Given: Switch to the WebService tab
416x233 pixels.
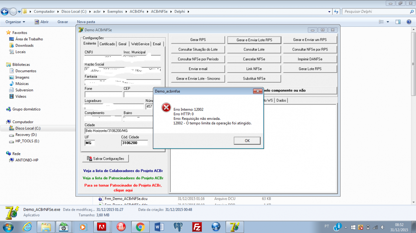Looking at the screenshot, I should (x=140, y=44).
